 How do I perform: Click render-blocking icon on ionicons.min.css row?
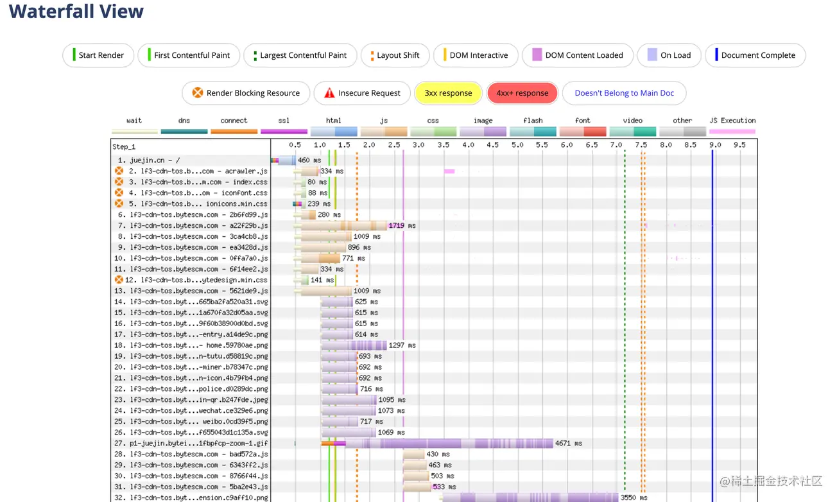click(x=119, y=203)
